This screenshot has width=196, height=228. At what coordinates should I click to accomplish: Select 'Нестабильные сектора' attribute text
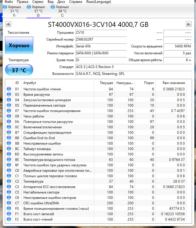41,192
